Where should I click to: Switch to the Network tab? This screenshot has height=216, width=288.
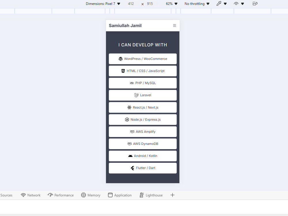[31, 195]
